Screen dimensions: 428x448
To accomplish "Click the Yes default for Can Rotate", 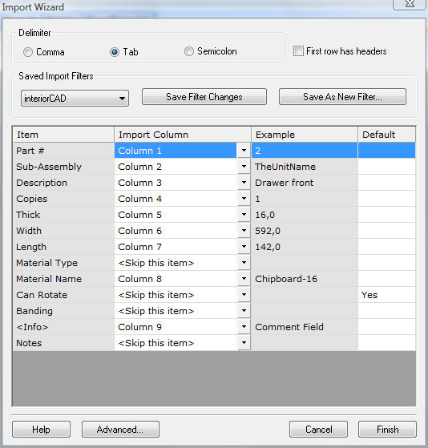I will tap(387, 294).
